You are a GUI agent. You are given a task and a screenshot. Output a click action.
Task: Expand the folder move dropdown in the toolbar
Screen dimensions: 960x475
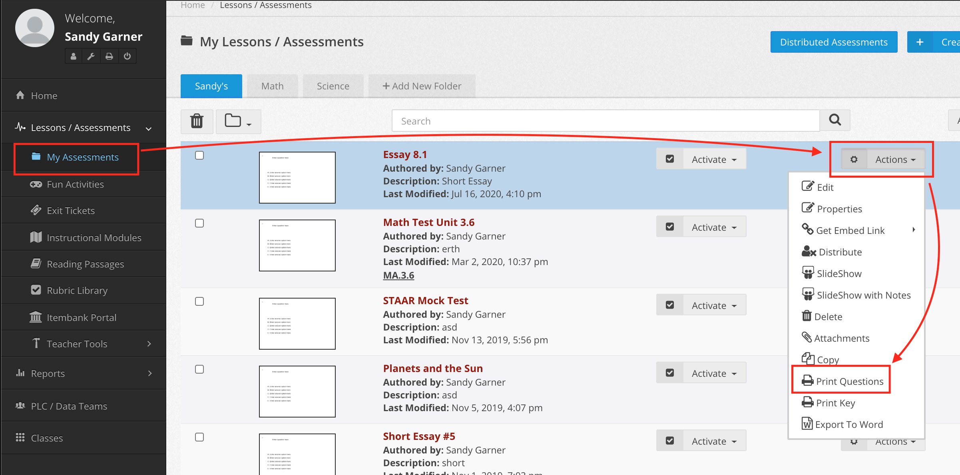point(238,121)
